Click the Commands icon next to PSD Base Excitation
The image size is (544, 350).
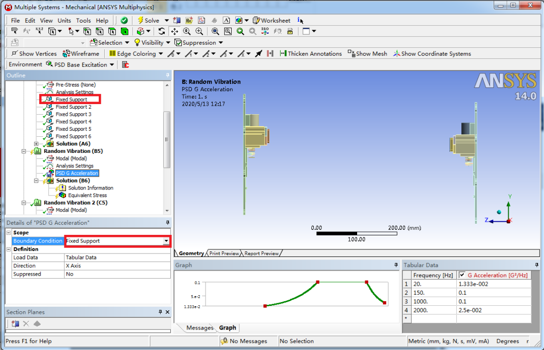pyautogui.click(x=125, y=64)
